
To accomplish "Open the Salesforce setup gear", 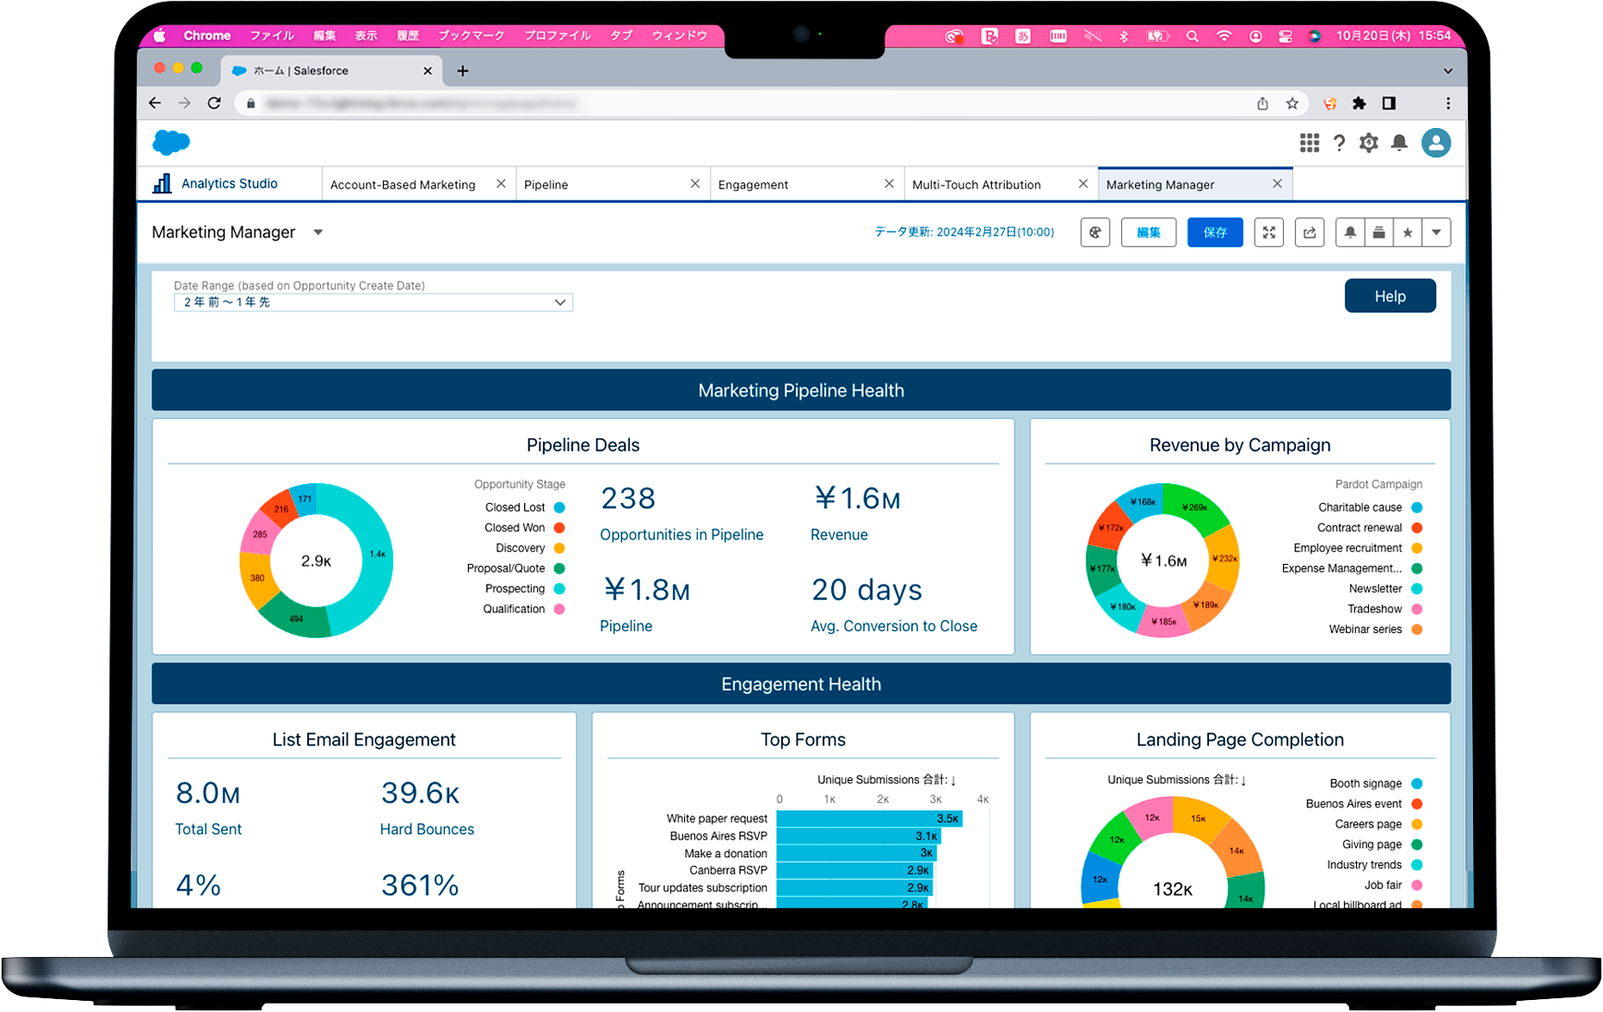I will coord(1368,143).
